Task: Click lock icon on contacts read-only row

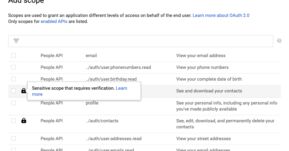Action: 24,91
